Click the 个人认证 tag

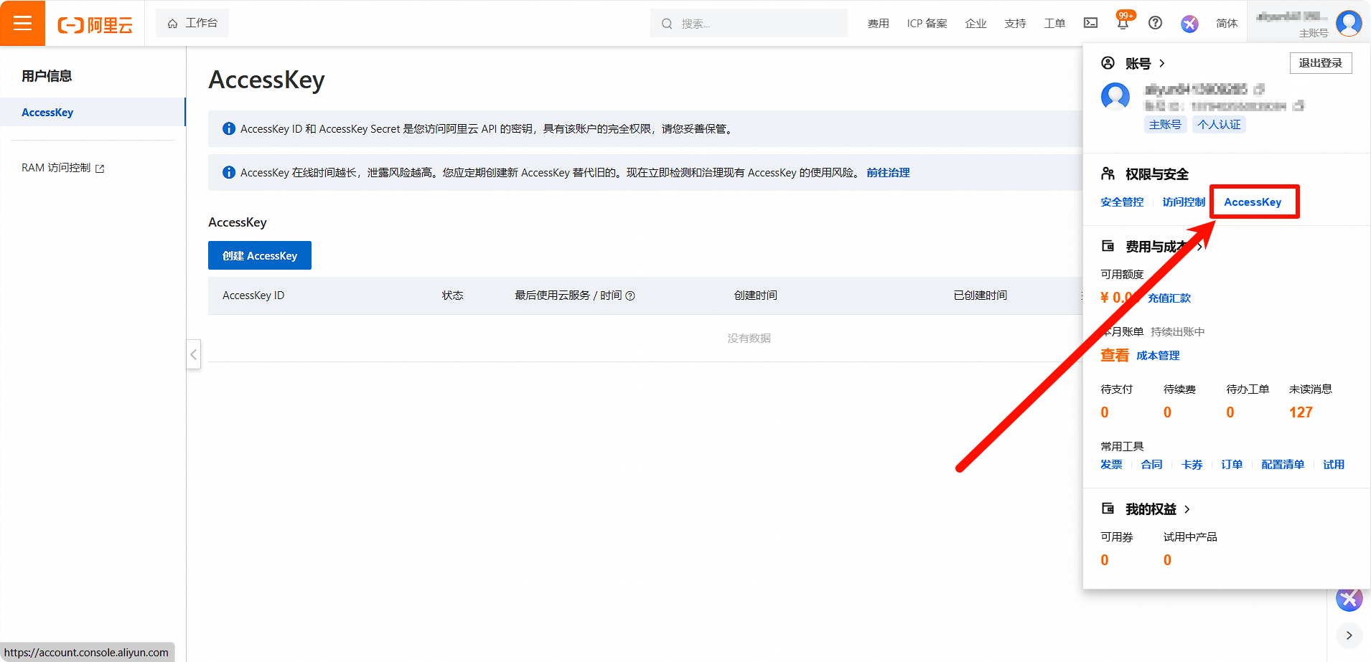pyautogui.click(x=1219, y=125)
